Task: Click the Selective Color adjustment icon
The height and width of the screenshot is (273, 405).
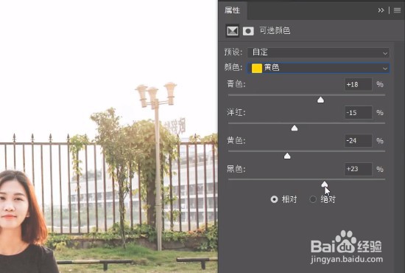Action: click(x=233, y=31)
